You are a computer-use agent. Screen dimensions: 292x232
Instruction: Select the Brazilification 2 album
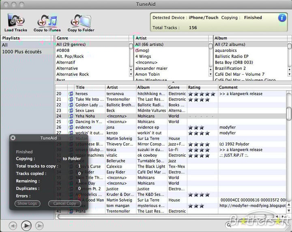[251, 68]
